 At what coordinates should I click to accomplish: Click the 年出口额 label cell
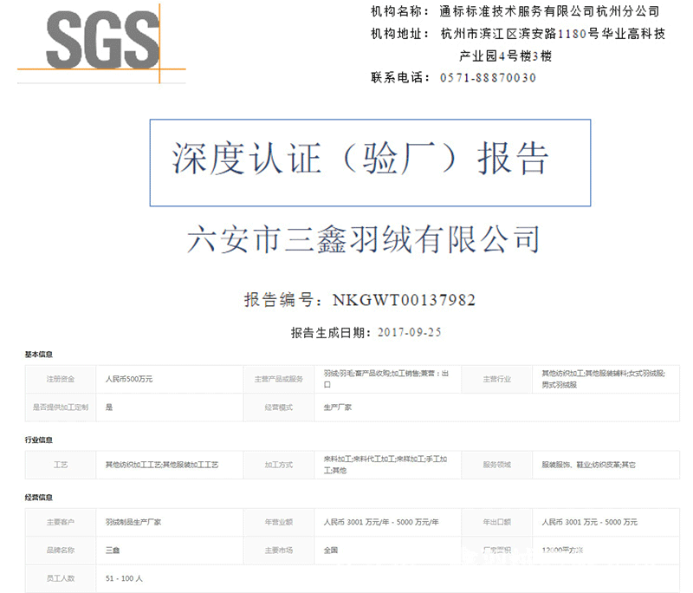pos(496,522)
